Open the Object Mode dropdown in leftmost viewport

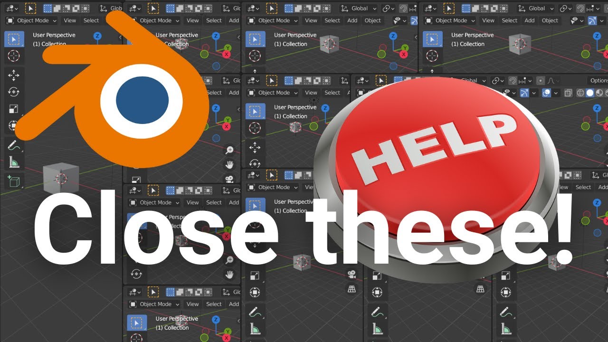(x=31, y=20)
